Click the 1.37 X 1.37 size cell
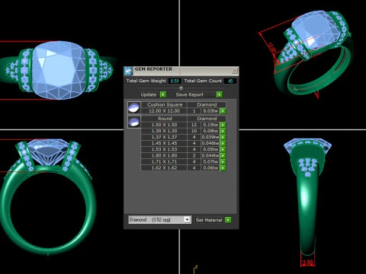Image resolution: width=366 pixels, height=274 pixels. point(164,137)
